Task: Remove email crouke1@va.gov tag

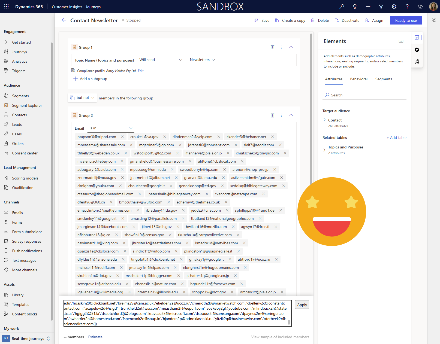Action: [x=165, y=137]
